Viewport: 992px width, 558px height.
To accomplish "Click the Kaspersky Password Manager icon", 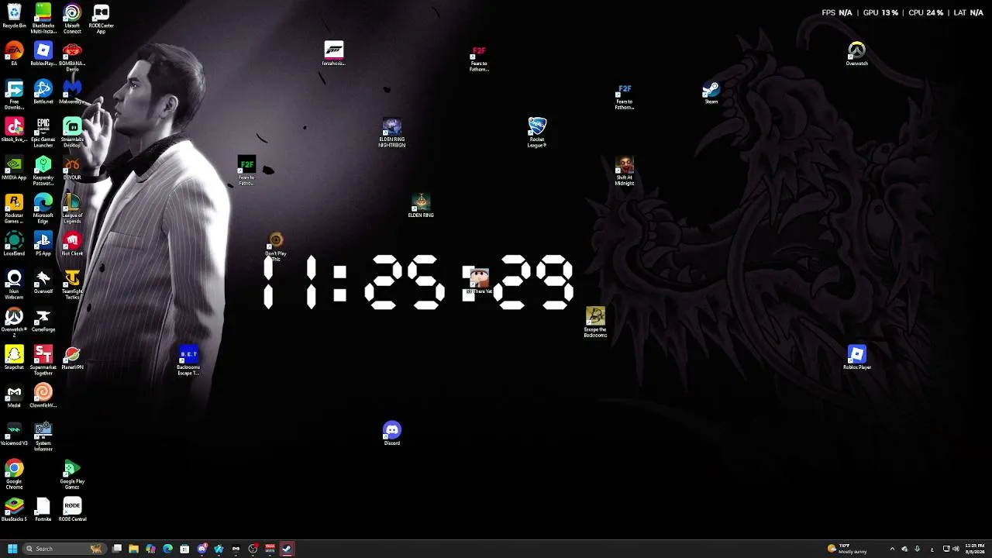I will (x=43, y=170).
